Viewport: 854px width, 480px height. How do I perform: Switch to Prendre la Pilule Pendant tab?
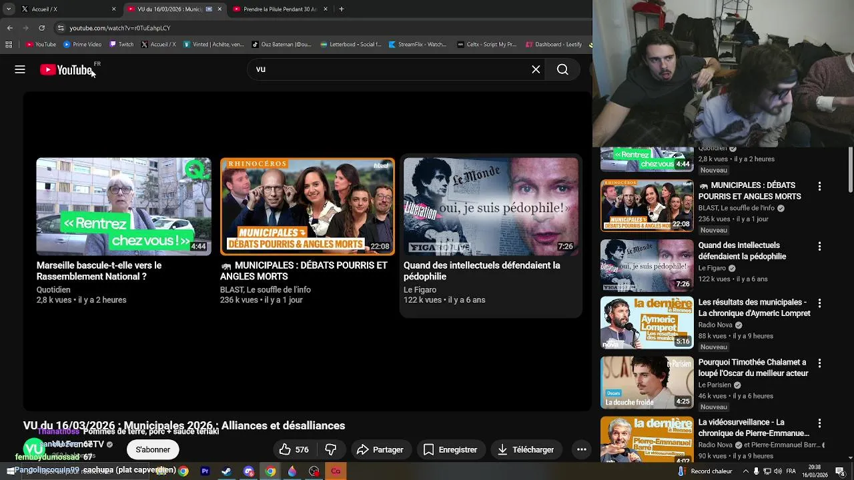click(280, 9)
